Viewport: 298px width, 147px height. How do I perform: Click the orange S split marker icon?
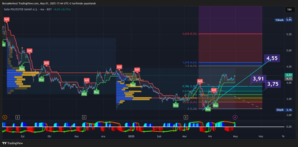point(5,117)
